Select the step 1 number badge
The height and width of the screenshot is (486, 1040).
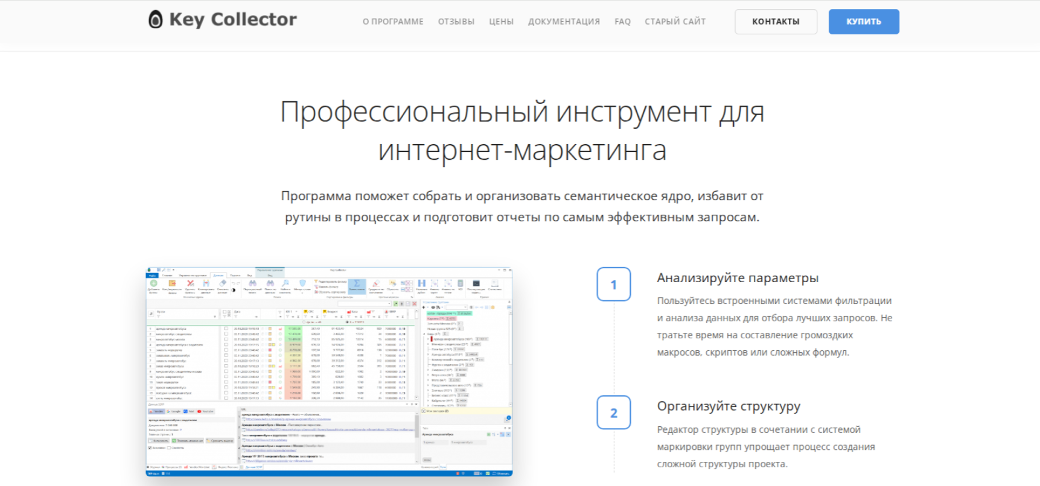pyautogui.click(x=614, y=284)
